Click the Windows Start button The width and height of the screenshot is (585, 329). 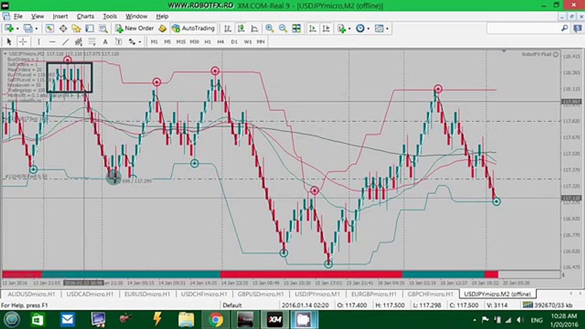point(12,319)
